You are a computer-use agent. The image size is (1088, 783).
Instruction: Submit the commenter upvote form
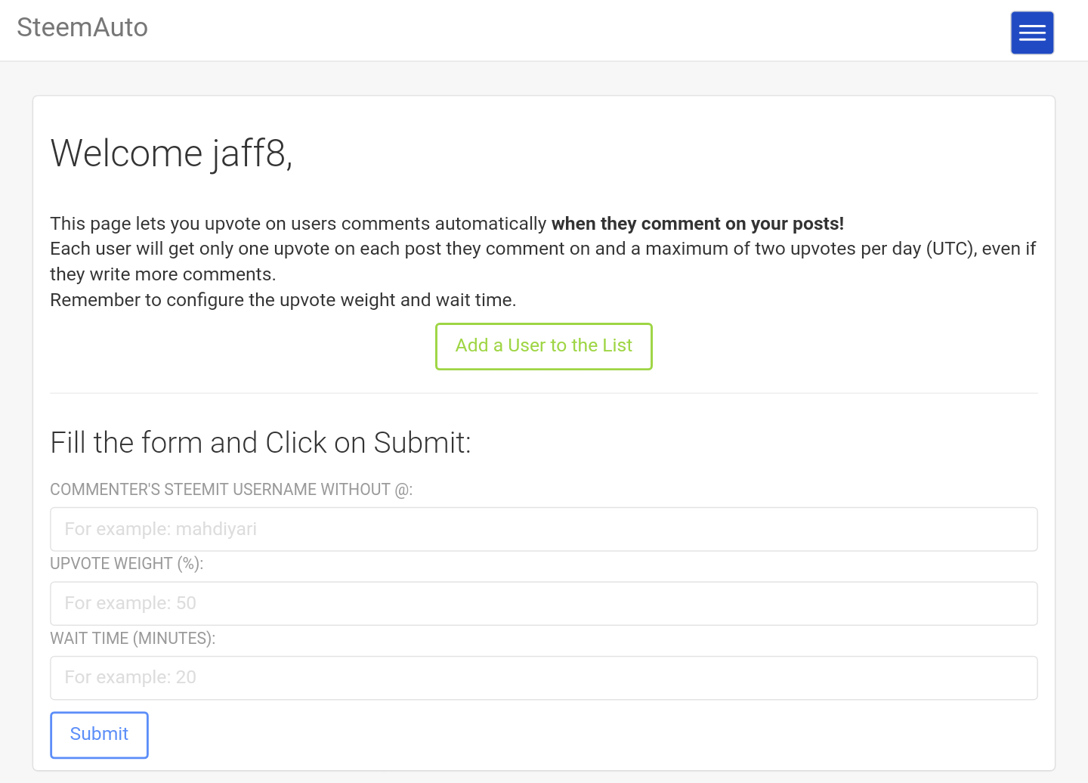pos(99,735)
